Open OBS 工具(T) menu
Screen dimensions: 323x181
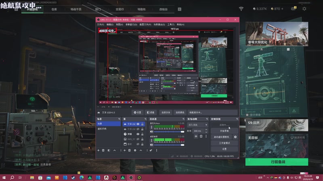pos(171,25)
